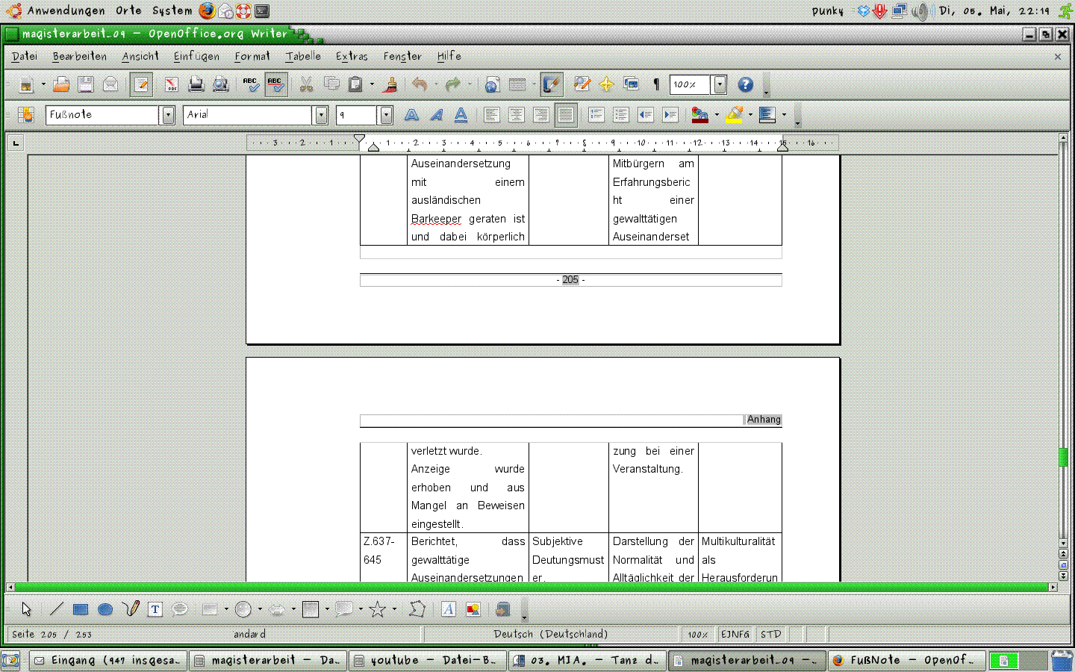Expand the 100% zoom dropdown
Image resolution: width=1075 pixels, height=672 pixels.
coord(720,85)
